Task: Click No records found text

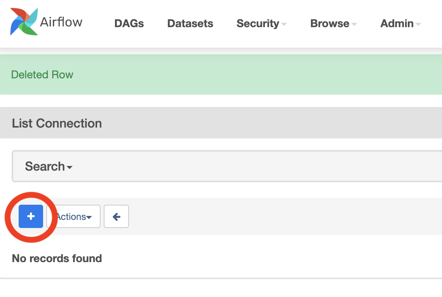Action: click(56, 258)
